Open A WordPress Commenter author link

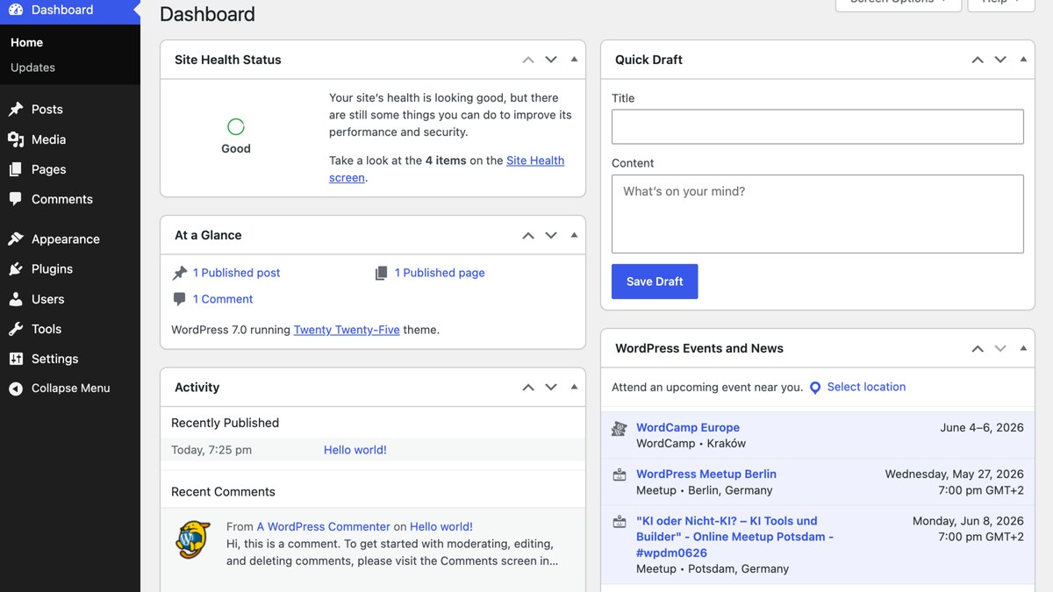(x=324, y=527)
